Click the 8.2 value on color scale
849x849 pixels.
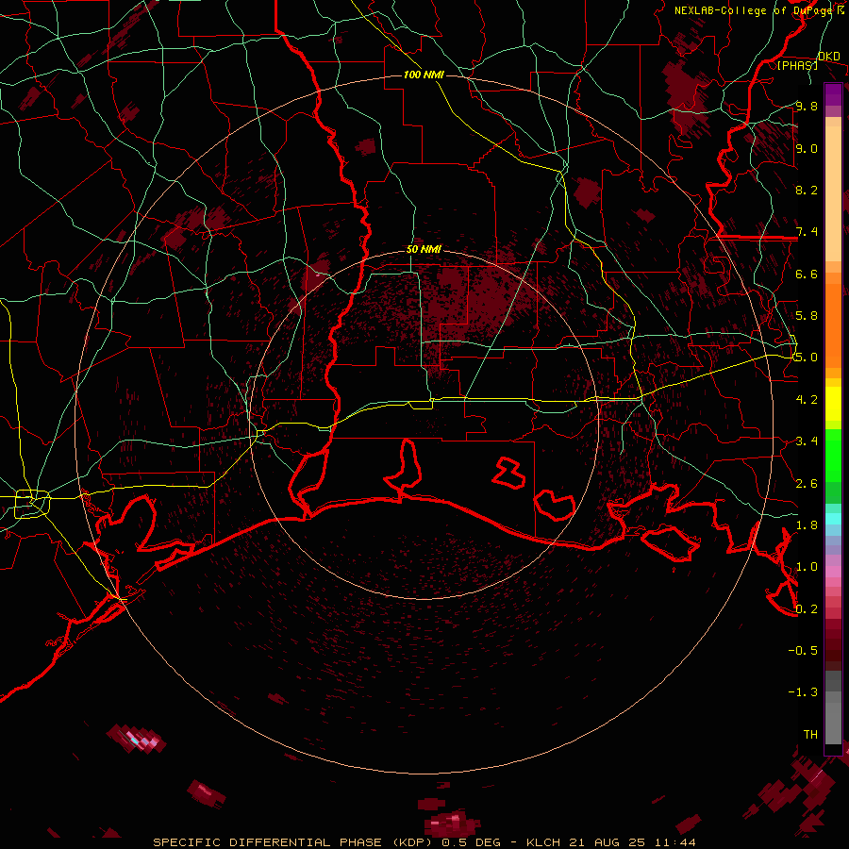point(807,190)
